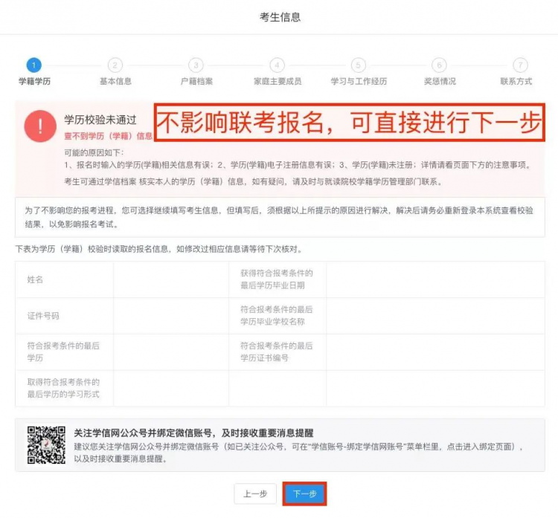Click the 联系方式 step label
Image resolution: width=558 pixels, height=518 pixels.
click(x=516, y=82)
